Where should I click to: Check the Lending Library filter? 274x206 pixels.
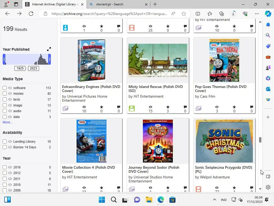pyautogui.click(x=5, y=142)
